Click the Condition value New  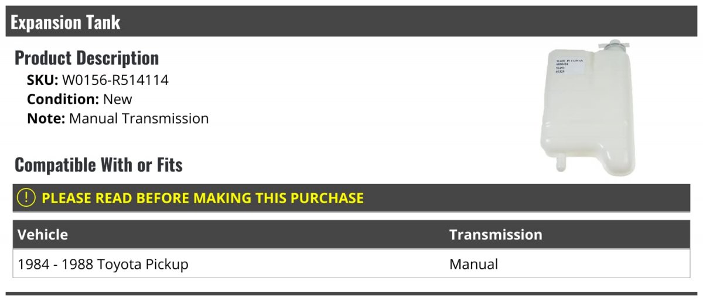coord(117,99)
